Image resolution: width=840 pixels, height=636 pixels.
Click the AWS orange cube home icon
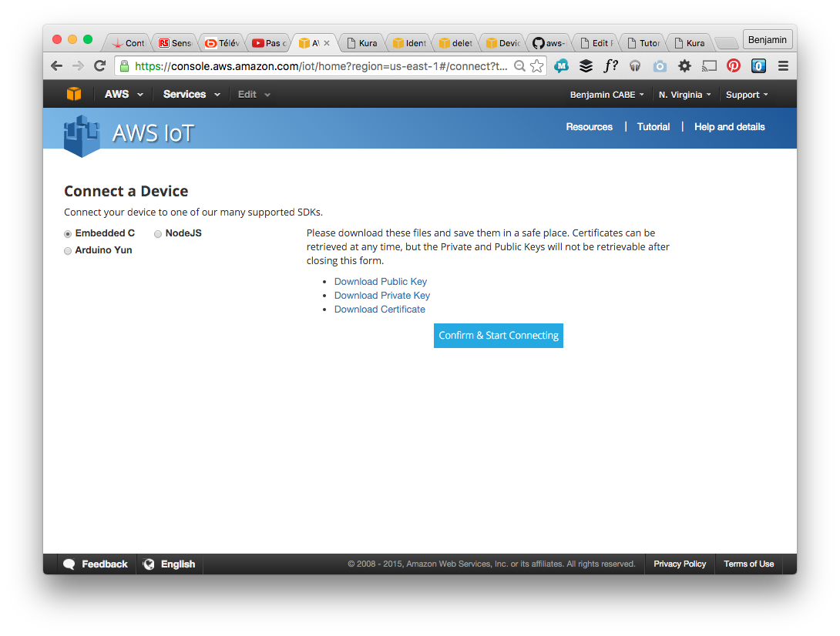point(73,94)
